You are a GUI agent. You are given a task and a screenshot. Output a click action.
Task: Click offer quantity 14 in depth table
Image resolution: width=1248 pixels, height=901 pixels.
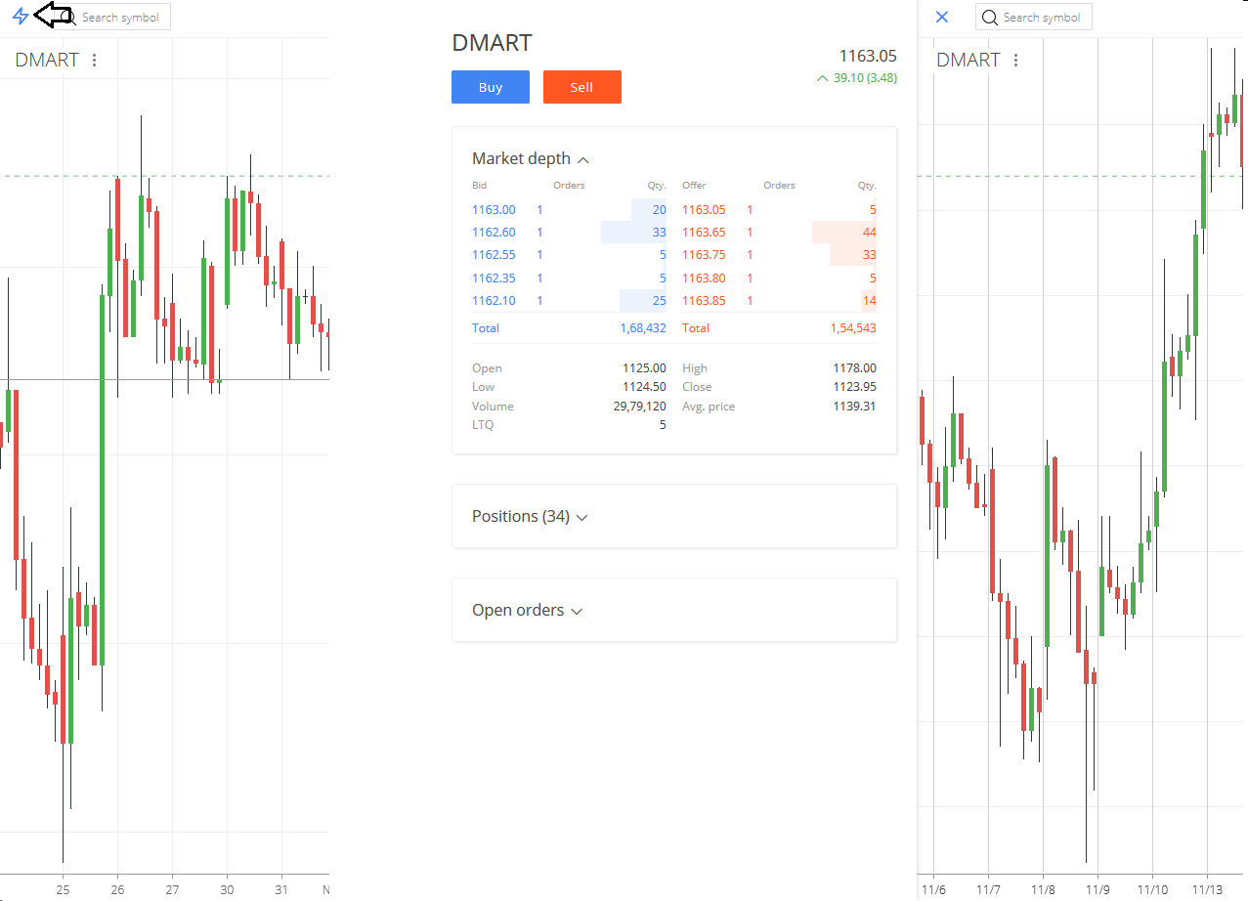point(870,301)
